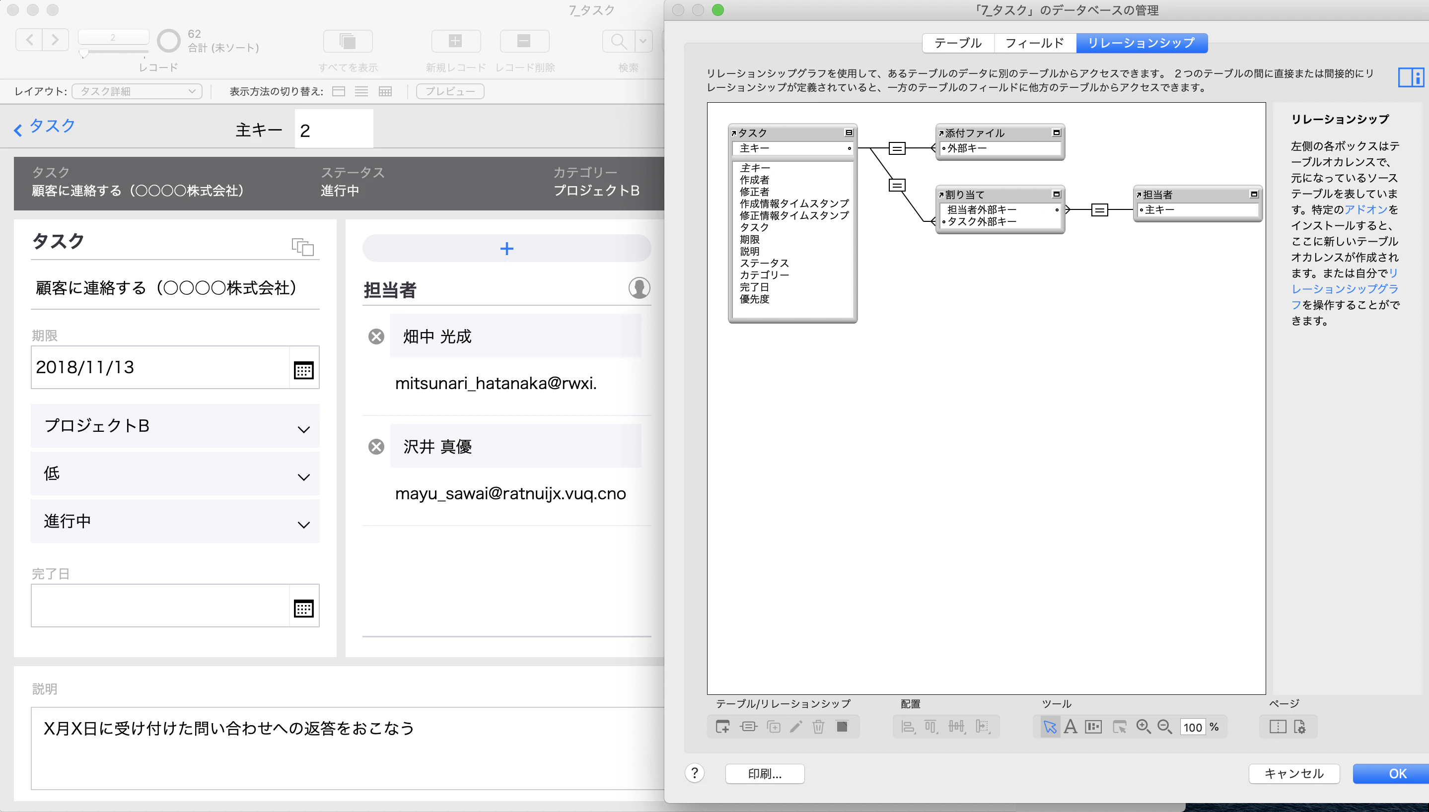The image size is (1429, 812).
Task: Create a relationship with the toolbar icon
Action: 749,727
